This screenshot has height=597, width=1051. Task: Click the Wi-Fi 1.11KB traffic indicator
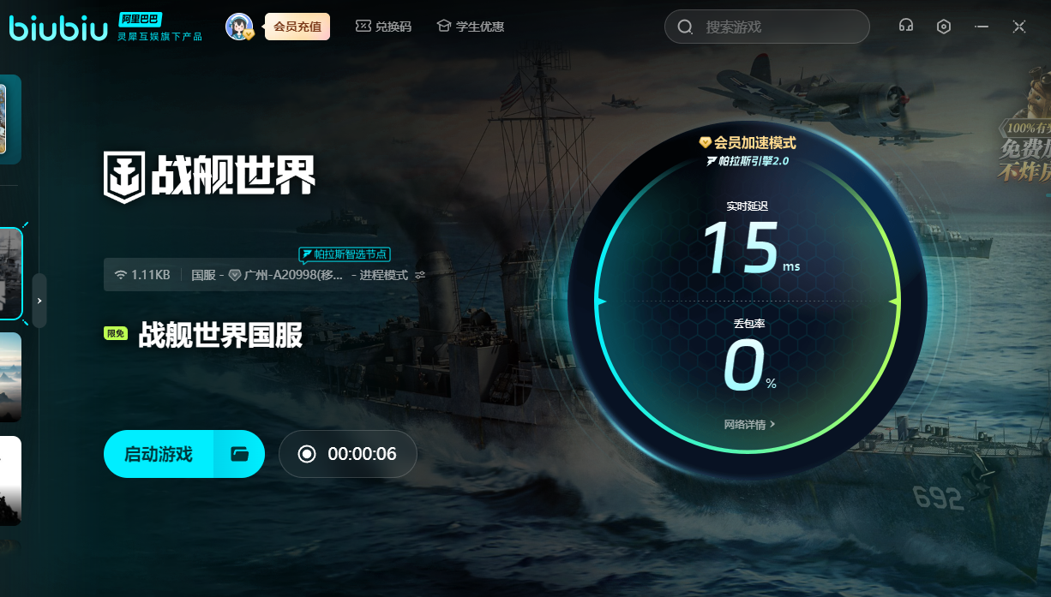[x=142, y=275]
